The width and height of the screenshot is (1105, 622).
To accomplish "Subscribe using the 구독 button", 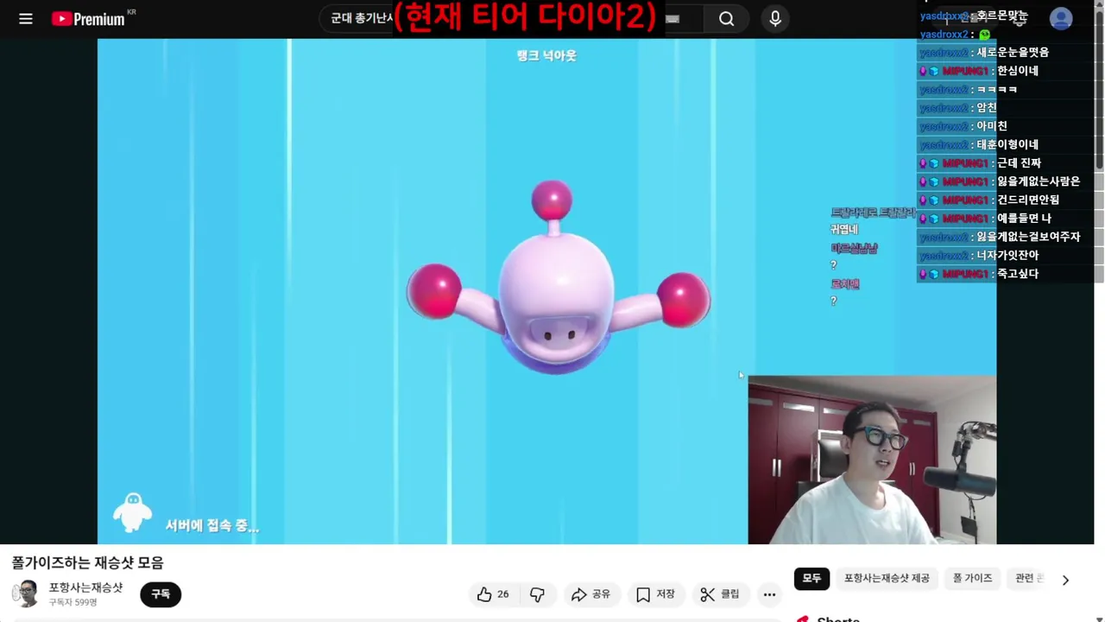I will tap(161, 594).
